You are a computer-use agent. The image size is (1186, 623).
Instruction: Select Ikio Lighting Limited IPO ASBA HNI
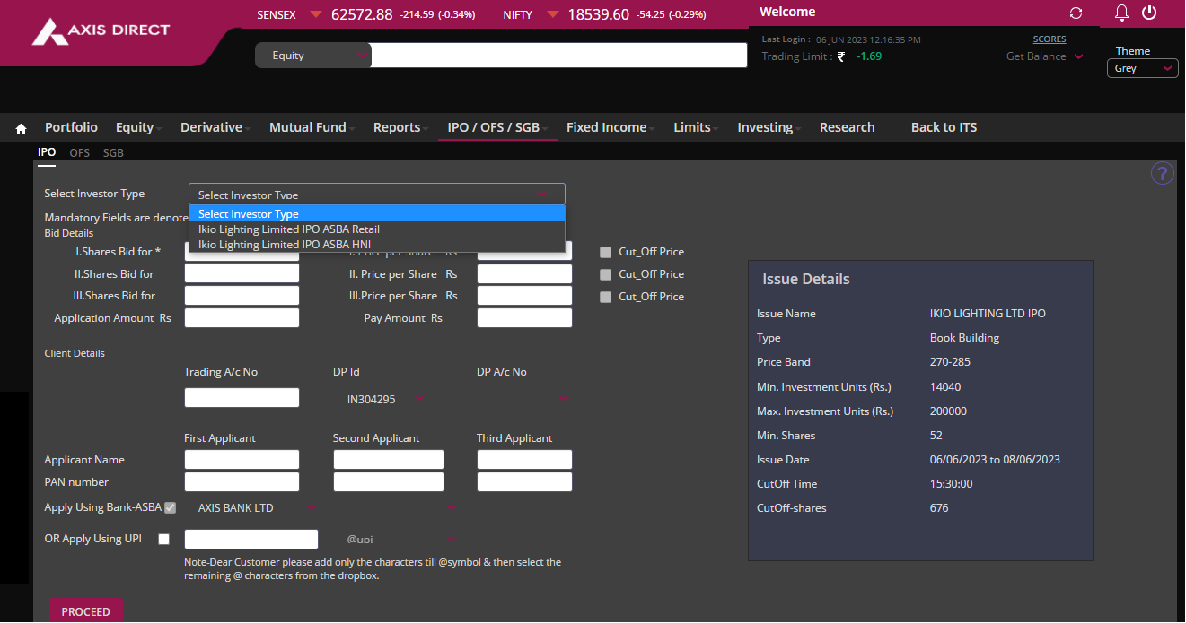pos(284,245)
